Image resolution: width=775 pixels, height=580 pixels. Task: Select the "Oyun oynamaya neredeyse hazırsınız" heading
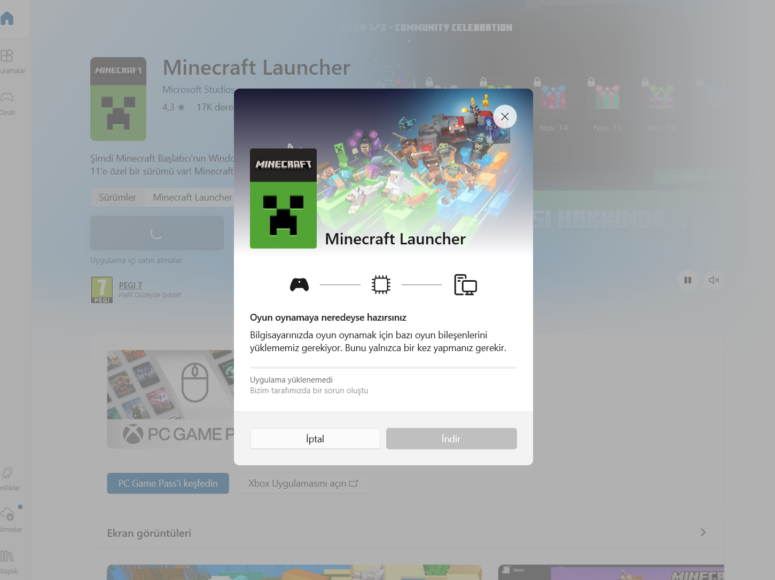[x=328, y=317]
